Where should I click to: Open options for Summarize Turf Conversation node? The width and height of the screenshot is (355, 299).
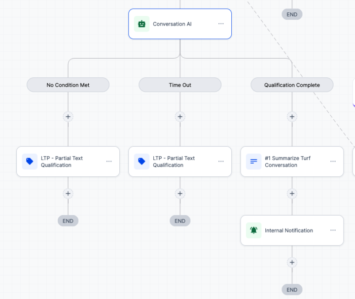click(x=333, y=162)
